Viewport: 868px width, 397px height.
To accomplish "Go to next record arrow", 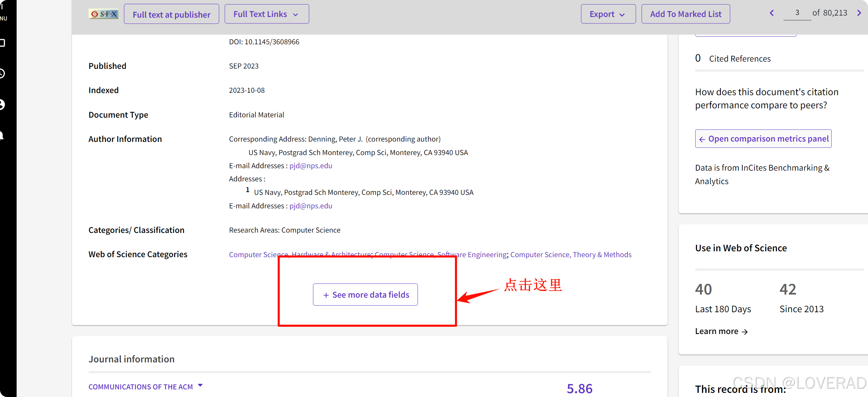I will [859, 13].
